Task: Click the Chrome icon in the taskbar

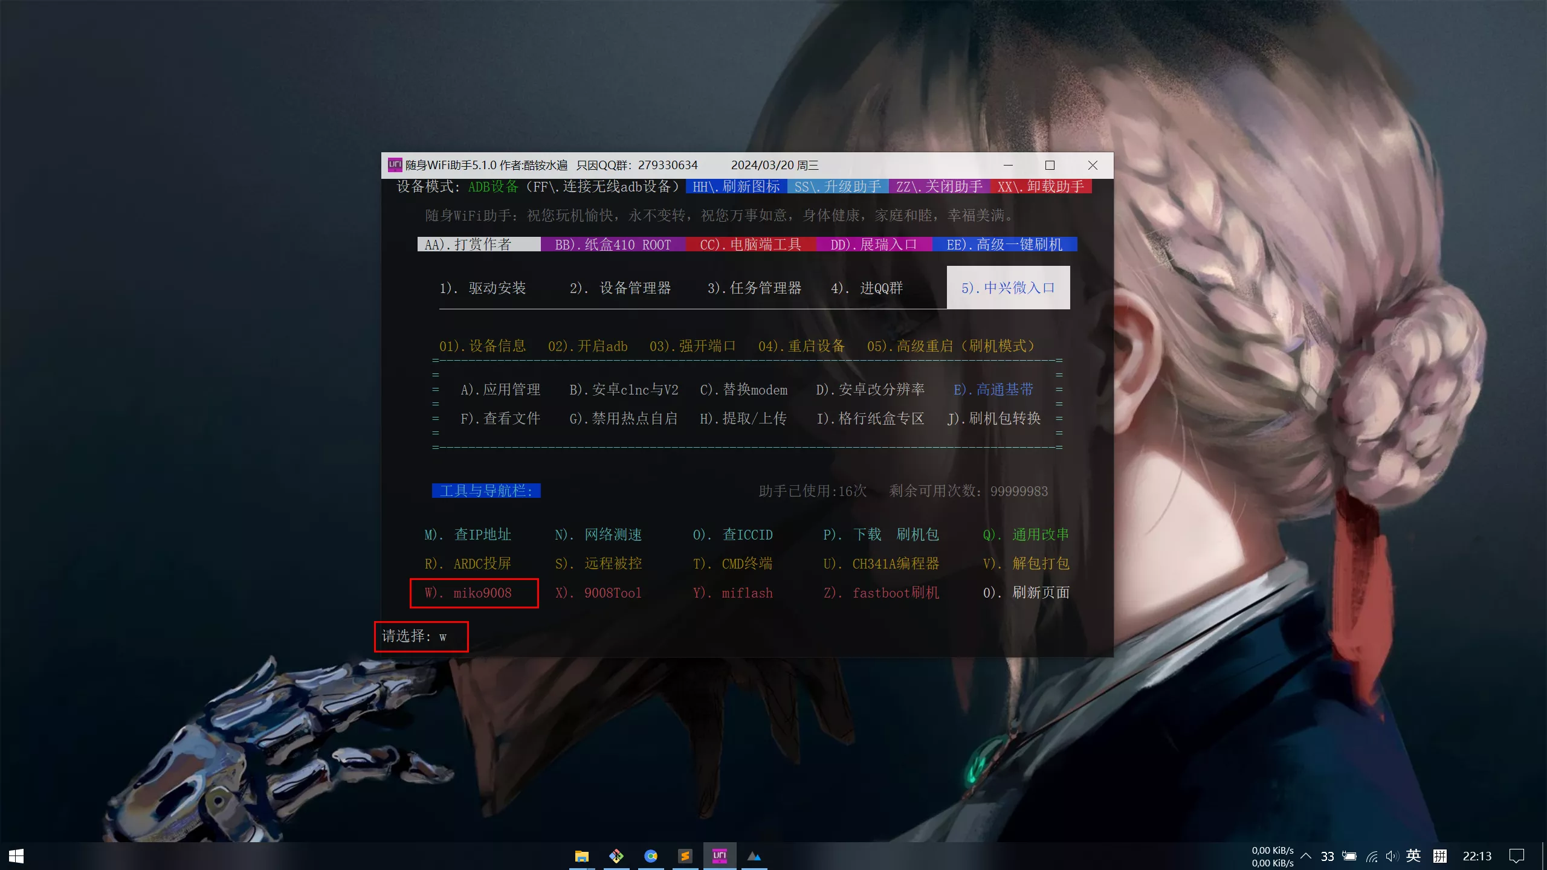Action: 651,856
